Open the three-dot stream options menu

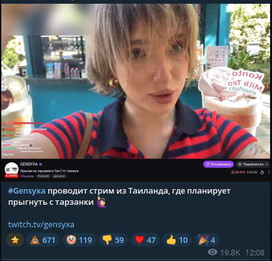[269, 172]
